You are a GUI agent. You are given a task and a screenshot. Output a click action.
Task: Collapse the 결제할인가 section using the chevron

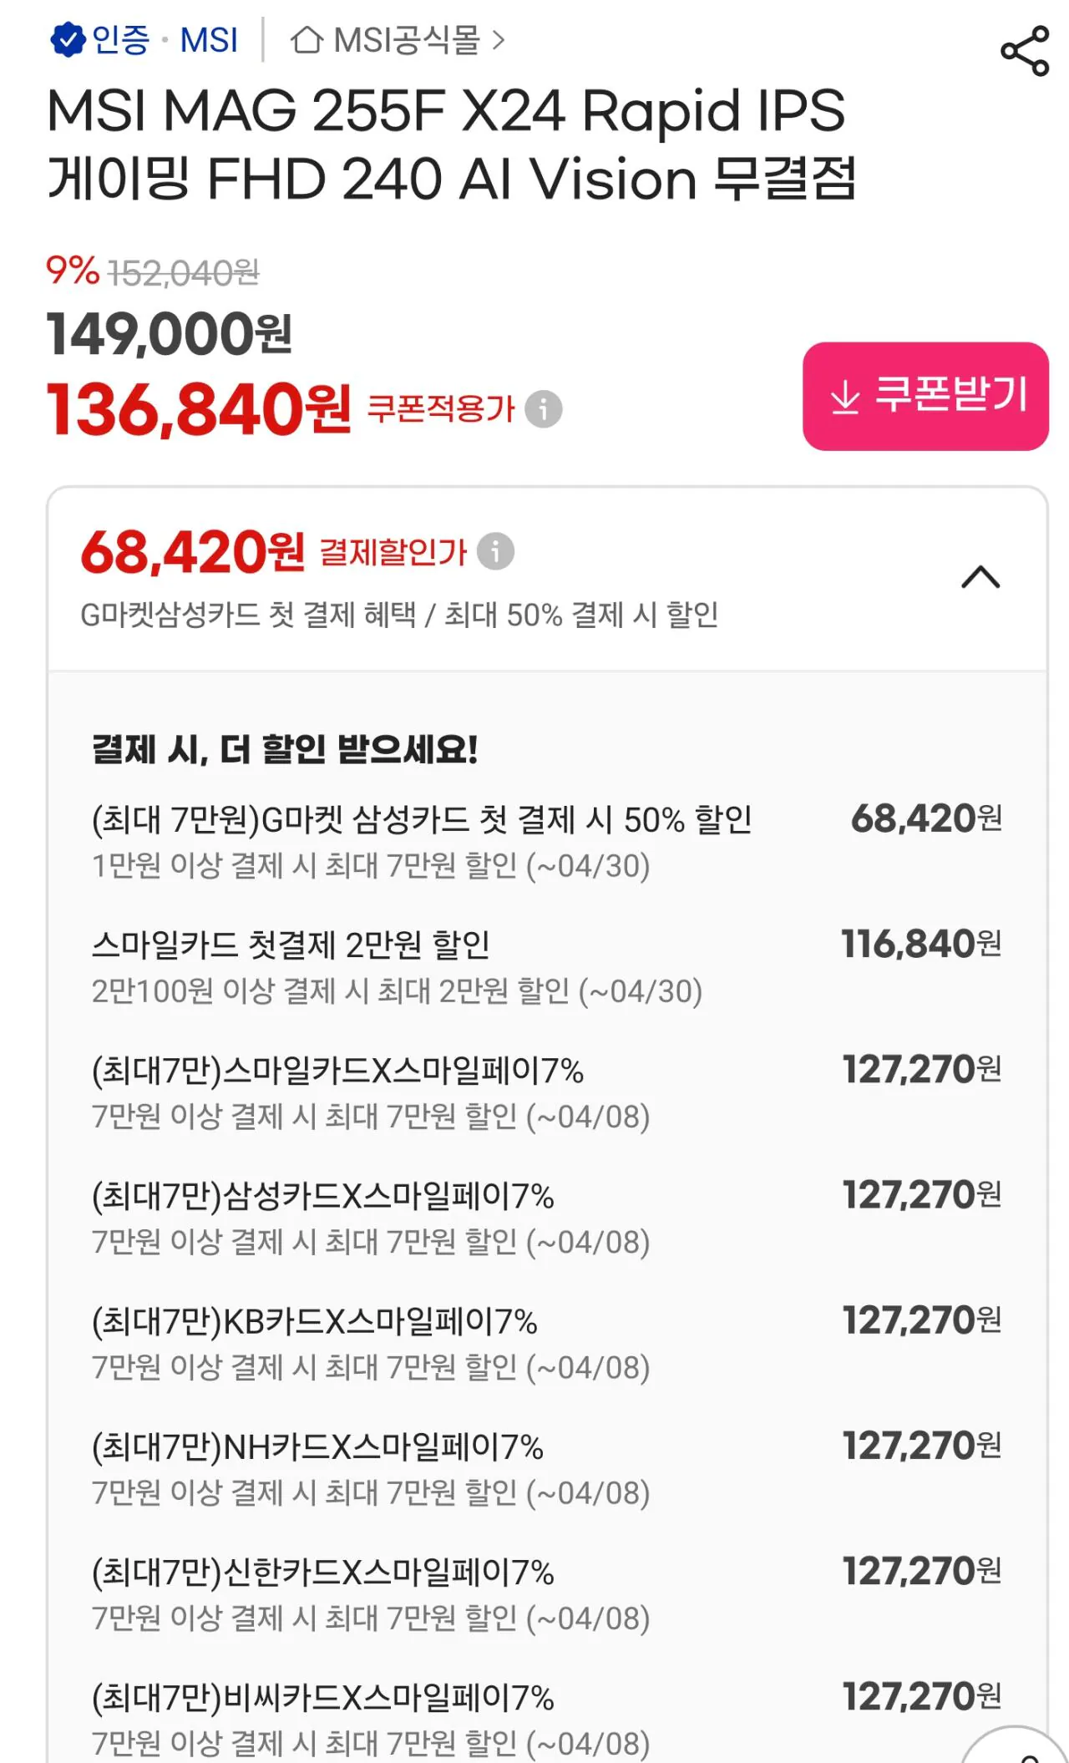click(x=980, y=578)
